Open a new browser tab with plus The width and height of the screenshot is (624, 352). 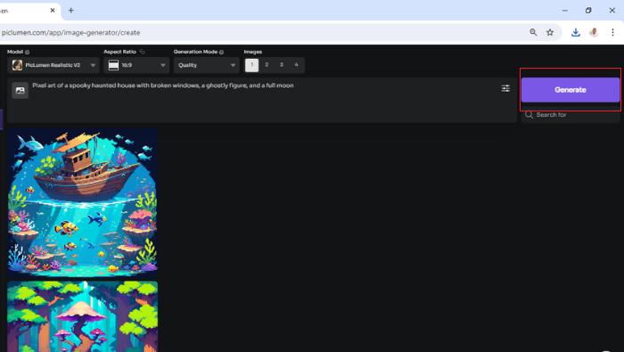click(x=70, y=11)
